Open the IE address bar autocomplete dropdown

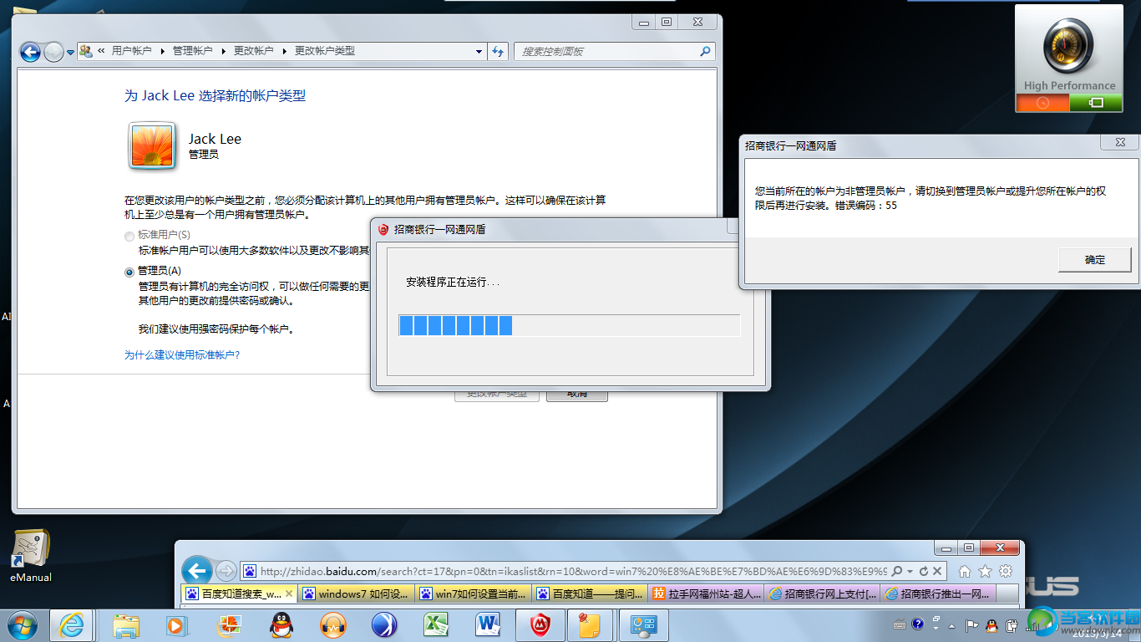(910, 572)
